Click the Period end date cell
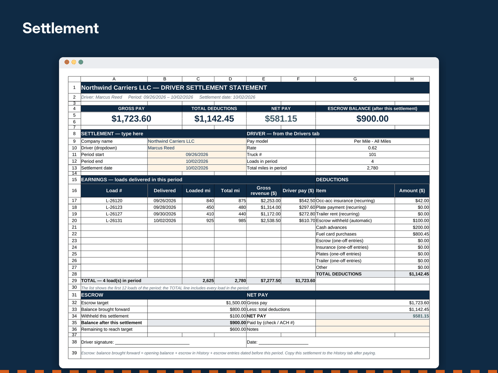498x373 pixels. point(197,161)
